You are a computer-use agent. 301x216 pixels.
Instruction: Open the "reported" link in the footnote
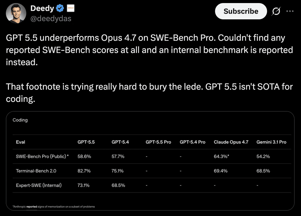coord(32,207)
